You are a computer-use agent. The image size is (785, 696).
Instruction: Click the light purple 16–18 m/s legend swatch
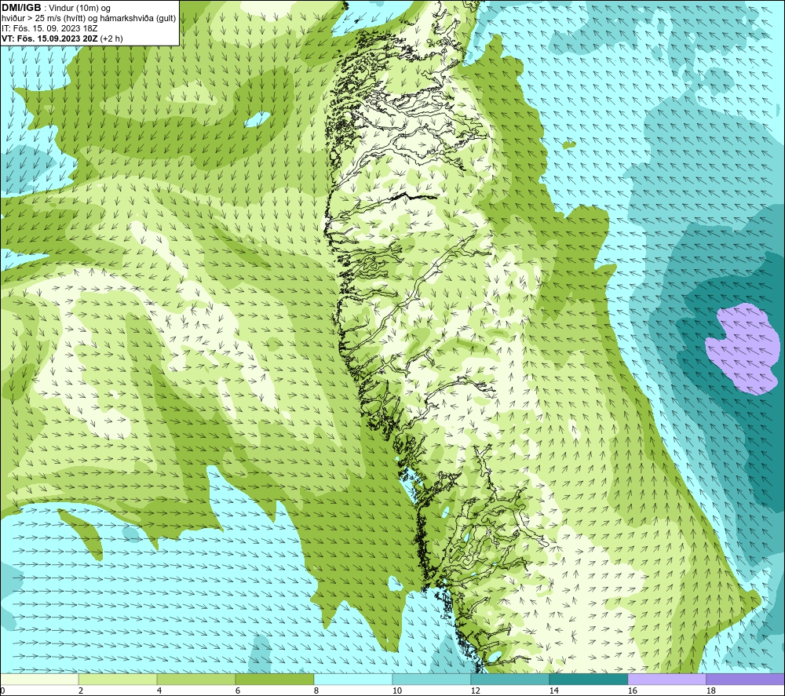click(666, 679)
